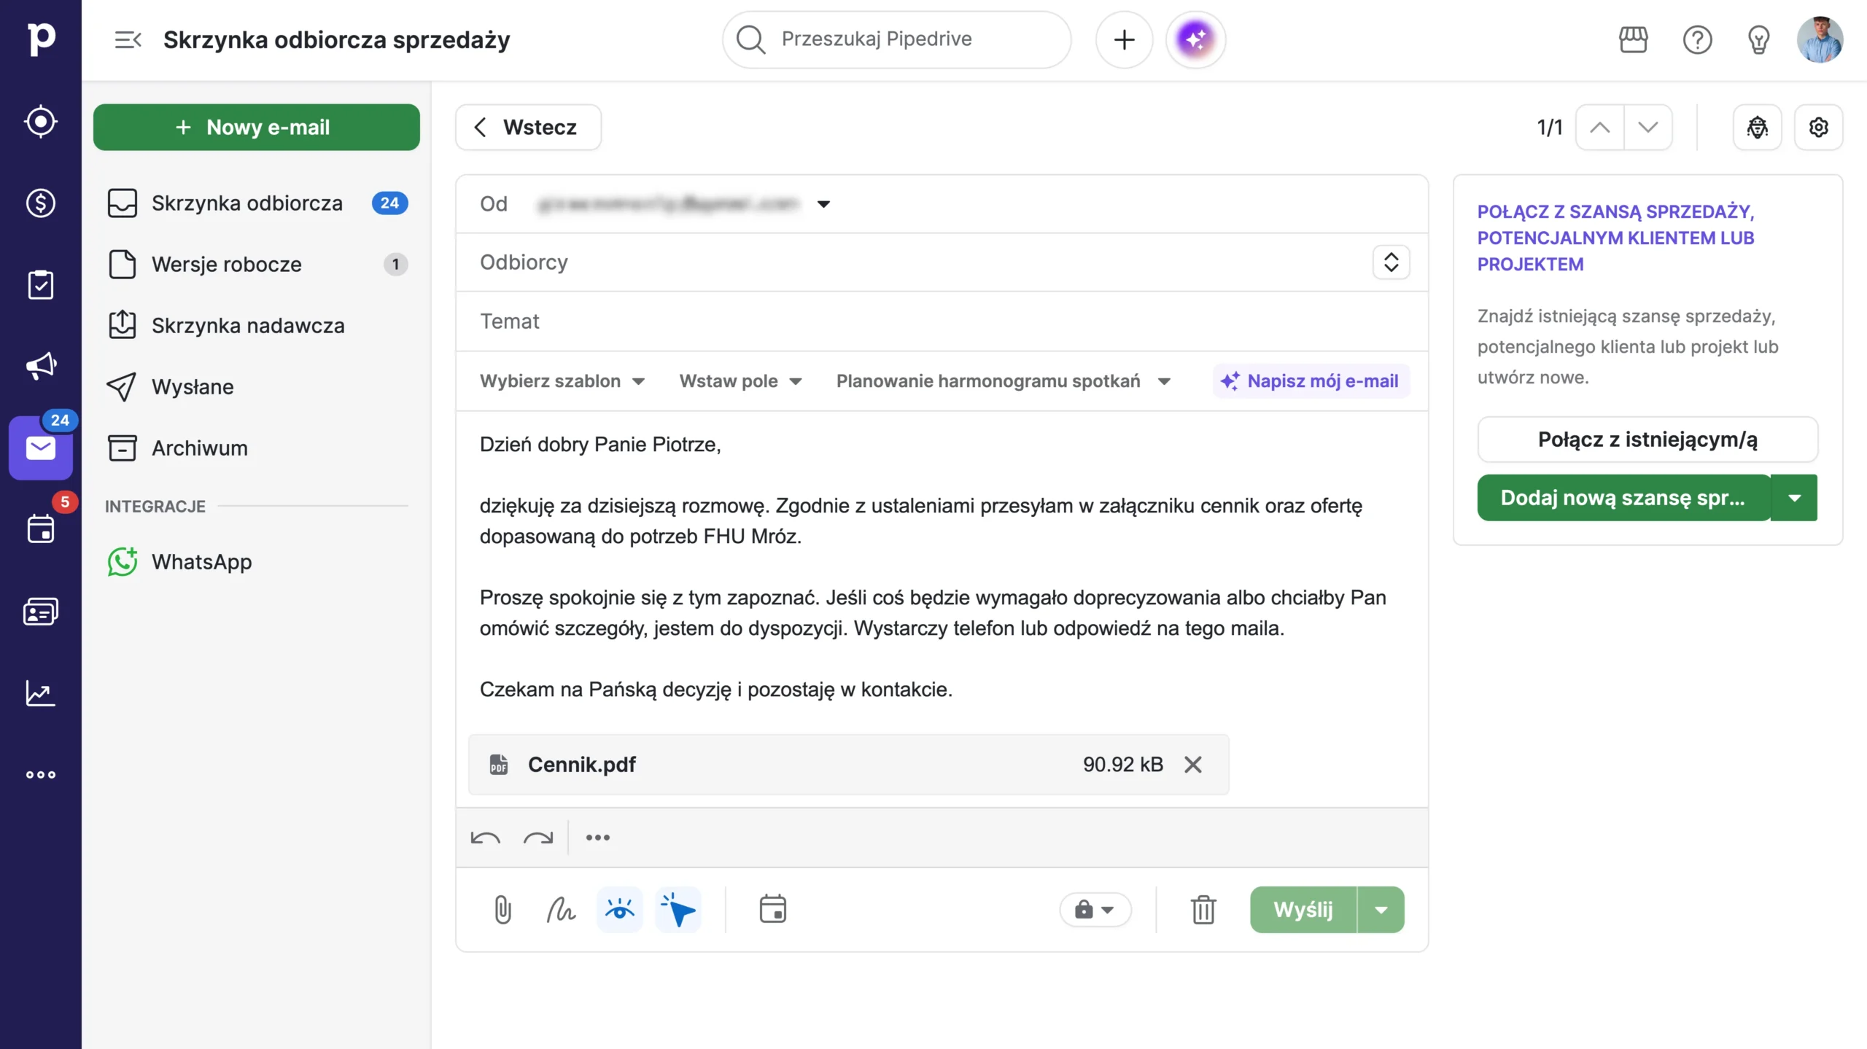Open Campaigns megaphone icon in sidebar
The image size is (1867, 1049).
[x=41, y=366]
